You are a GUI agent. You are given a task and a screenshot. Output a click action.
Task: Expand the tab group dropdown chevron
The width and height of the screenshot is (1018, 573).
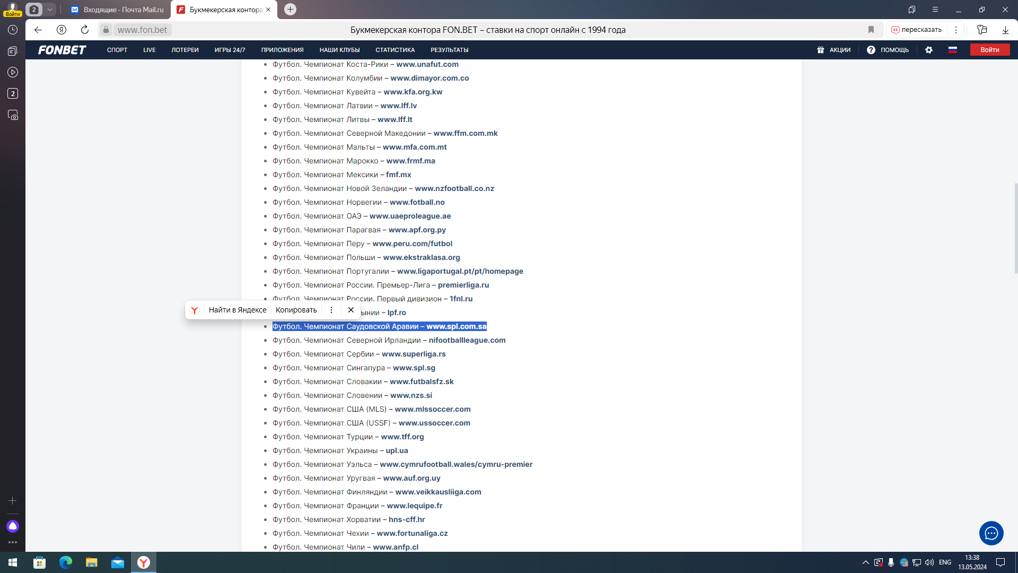coord(49,10)
